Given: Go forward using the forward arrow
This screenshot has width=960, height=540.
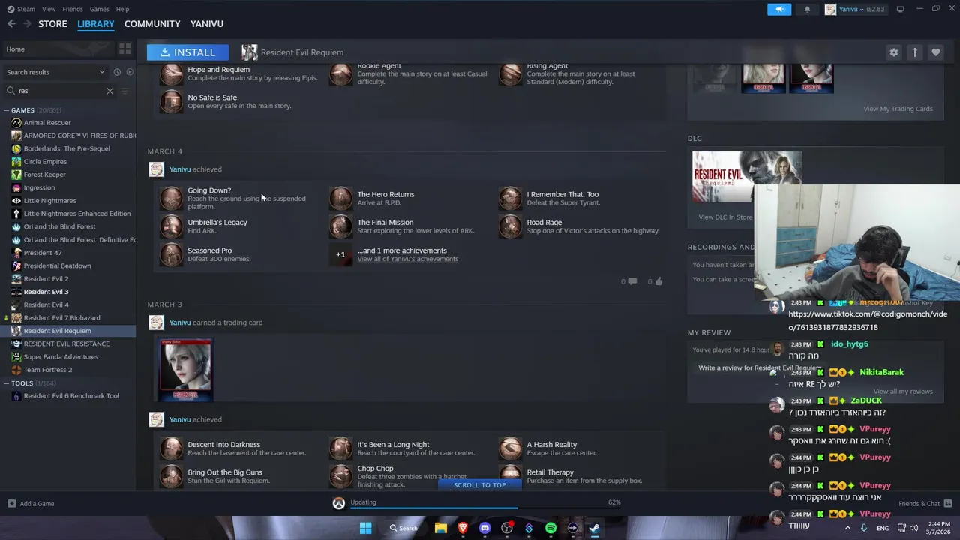Looking at the screenshot, I should pyautogui.click(x=27, y=24).
